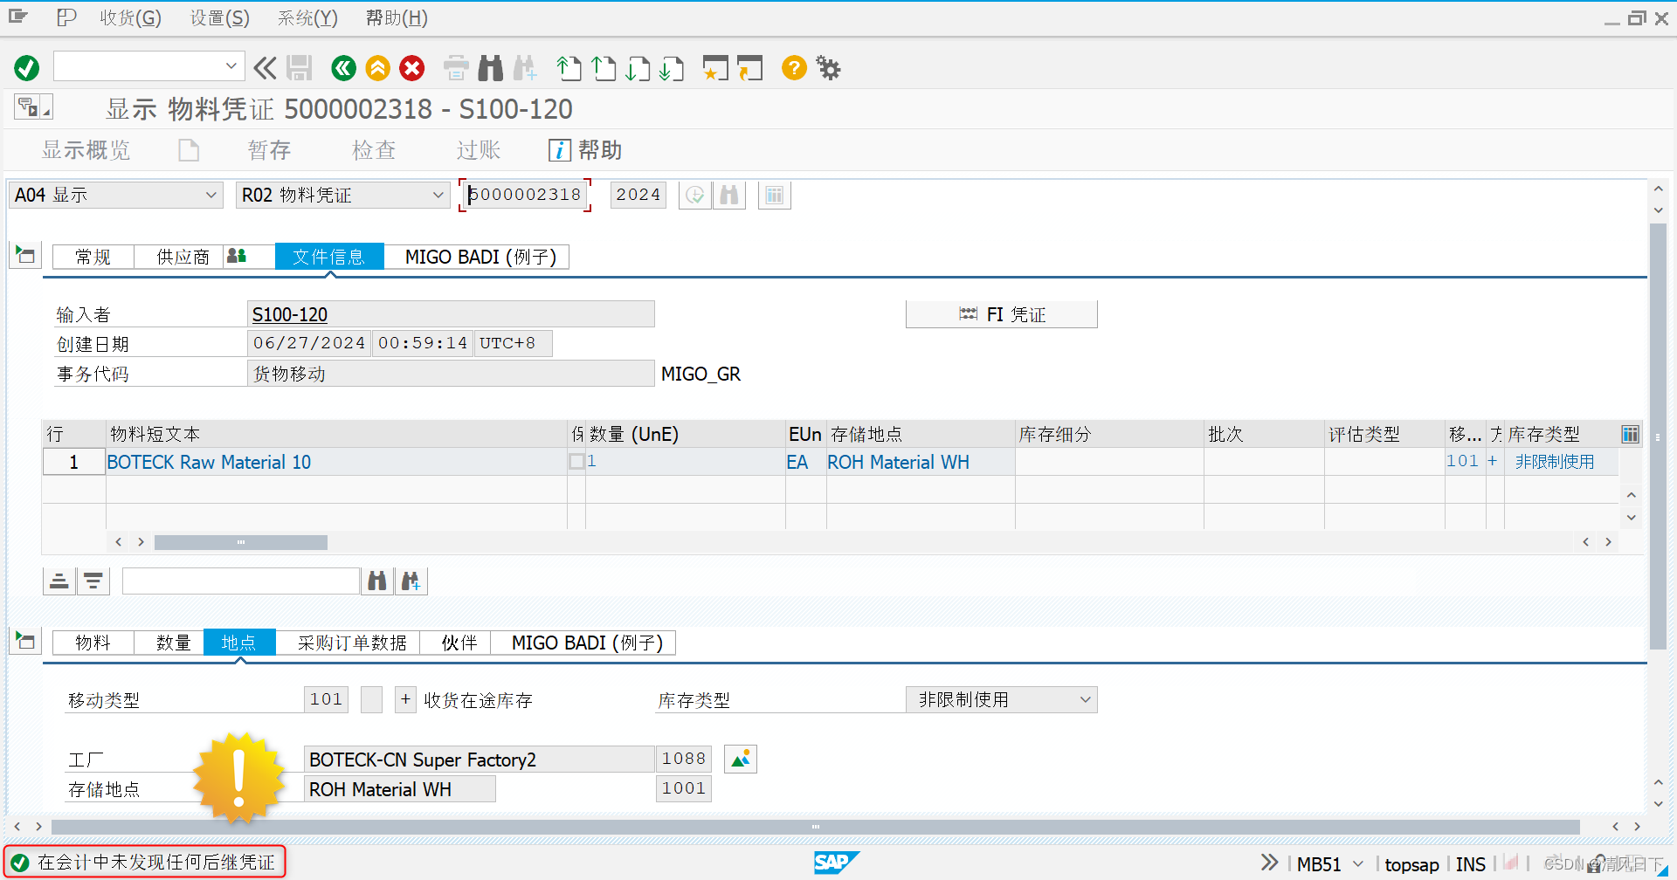Open the 设置(S) menu
This screenshot has width=1677, height=880.
[x=220, y=18]
